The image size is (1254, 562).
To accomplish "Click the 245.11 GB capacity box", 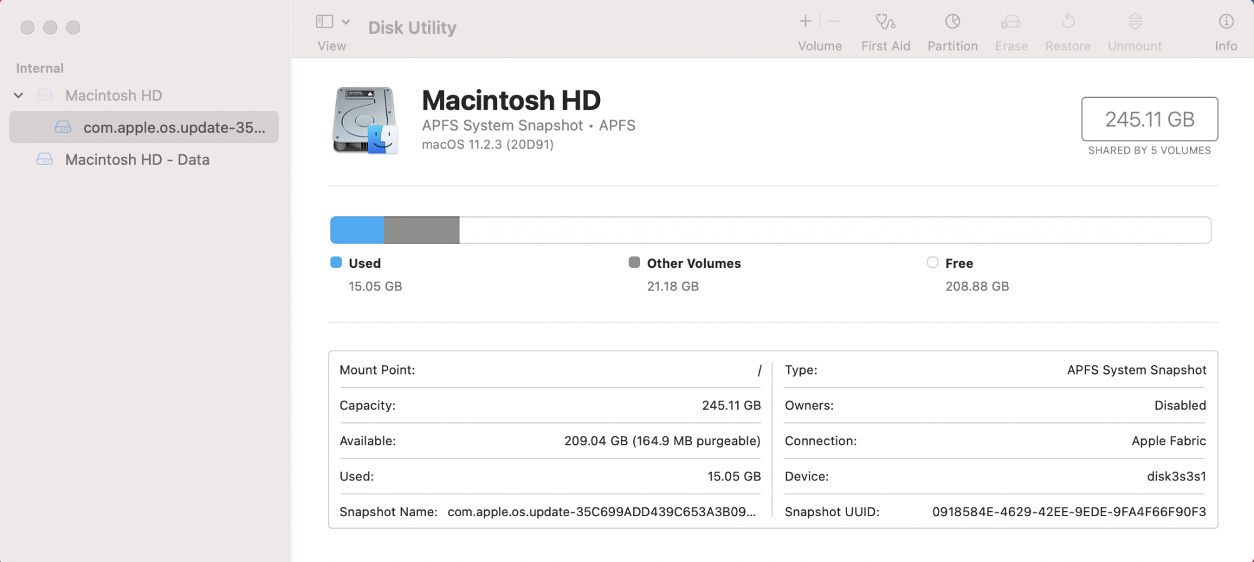I will [x=1150, y=119].
